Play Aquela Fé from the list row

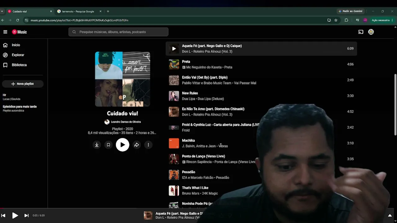point(174,49)
